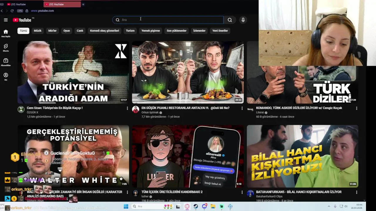
Task: Open 'BATUHANFURKAN5 - BİLAL HANCI KIŞKIRTMALARI' title
Action: coord(299,192)
